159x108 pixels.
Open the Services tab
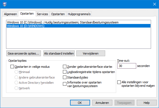[x=42, y=14]
